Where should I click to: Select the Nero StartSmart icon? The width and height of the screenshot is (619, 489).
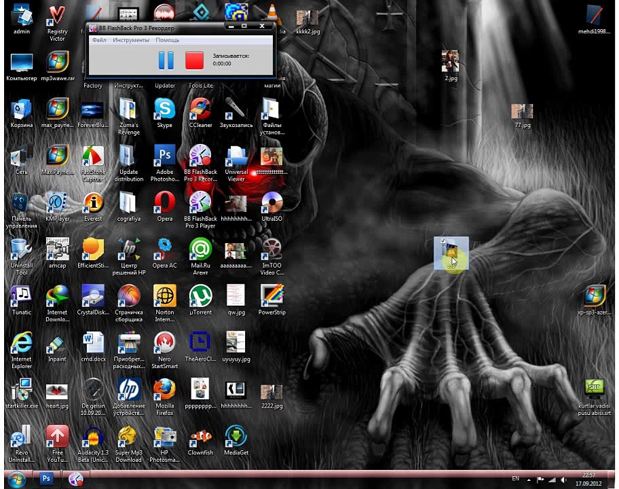click(x=165, y=350)
